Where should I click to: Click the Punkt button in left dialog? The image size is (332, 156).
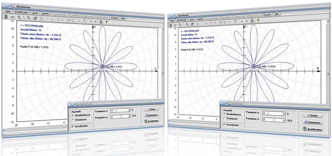151,109
